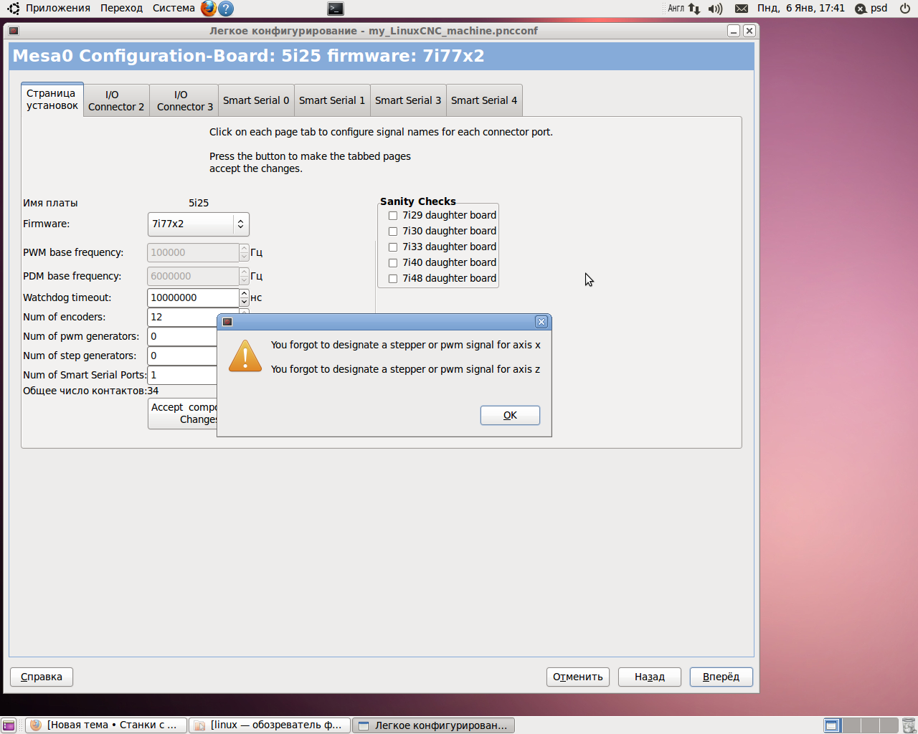918x734 pixels.
Task: Click the Sanity Checks group heading
Action: pos(418,201)
